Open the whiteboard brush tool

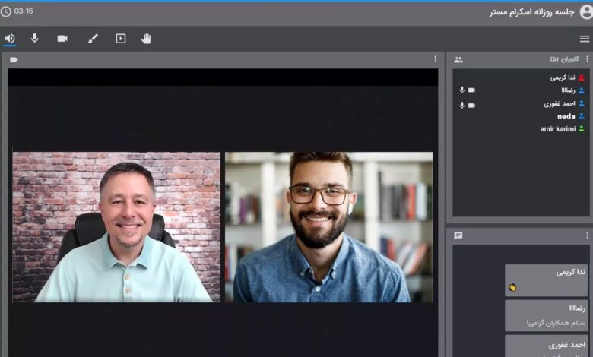pos(93,39)
